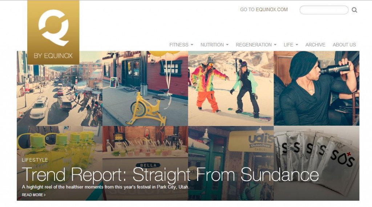Image resolution: width=372 pixels, height=207 pixels.
Task: Click into the search input field
Action: (x=324, y=10)
